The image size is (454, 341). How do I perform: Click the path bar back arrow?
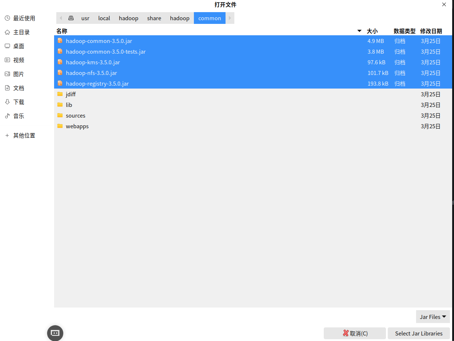[x=61, y=18]
